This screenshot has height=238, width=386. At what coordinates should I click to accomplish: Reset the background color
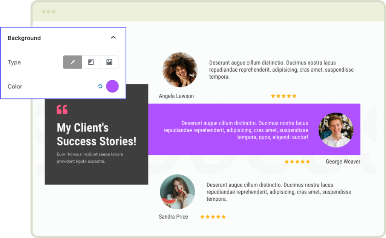[100, 86]
